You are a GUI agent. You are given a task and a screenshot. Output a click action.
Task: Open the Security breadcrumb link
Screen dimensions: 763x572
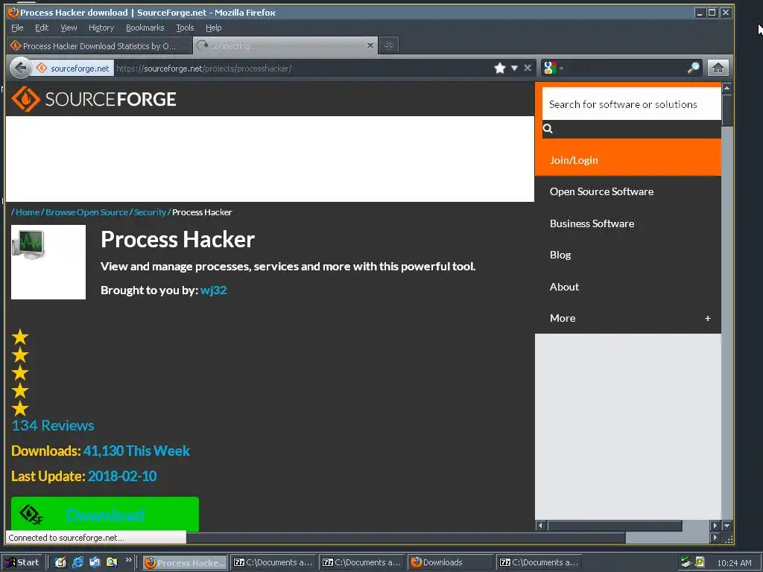point(150,212)
